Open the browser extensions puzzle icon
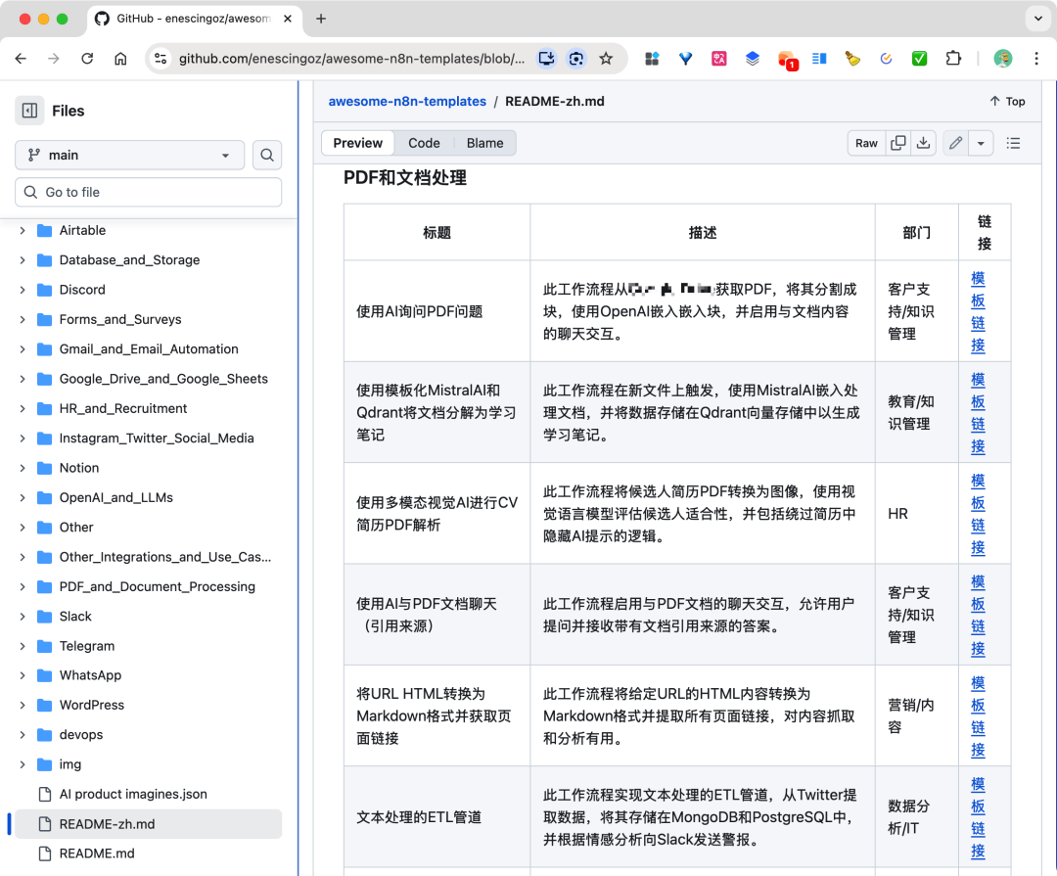 point(953,59)
